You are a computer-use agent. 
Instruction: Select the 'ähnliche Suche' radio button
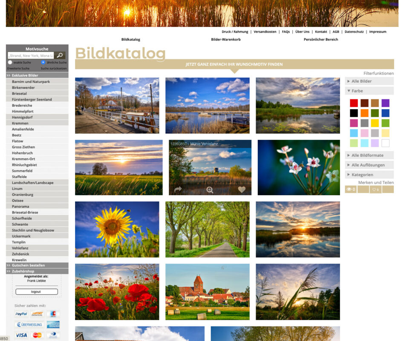point(43,62)
